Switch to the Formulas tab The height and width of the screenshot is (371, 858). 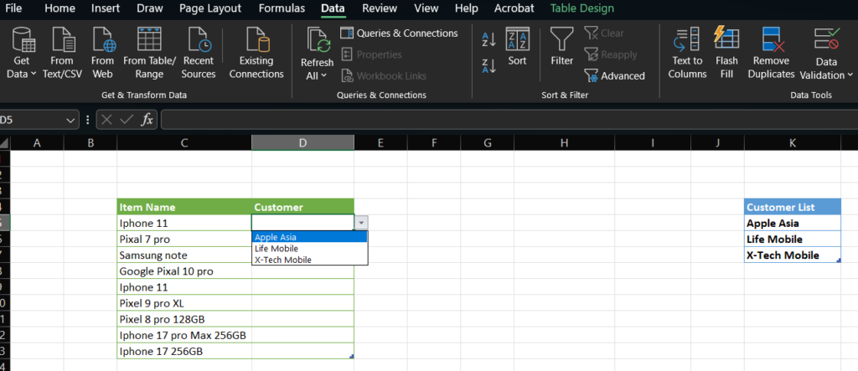click(282, 8)
